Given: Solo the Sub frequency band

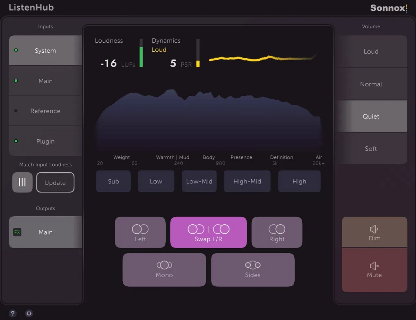Looking at the screenshot, I should [x=113, y=181].
